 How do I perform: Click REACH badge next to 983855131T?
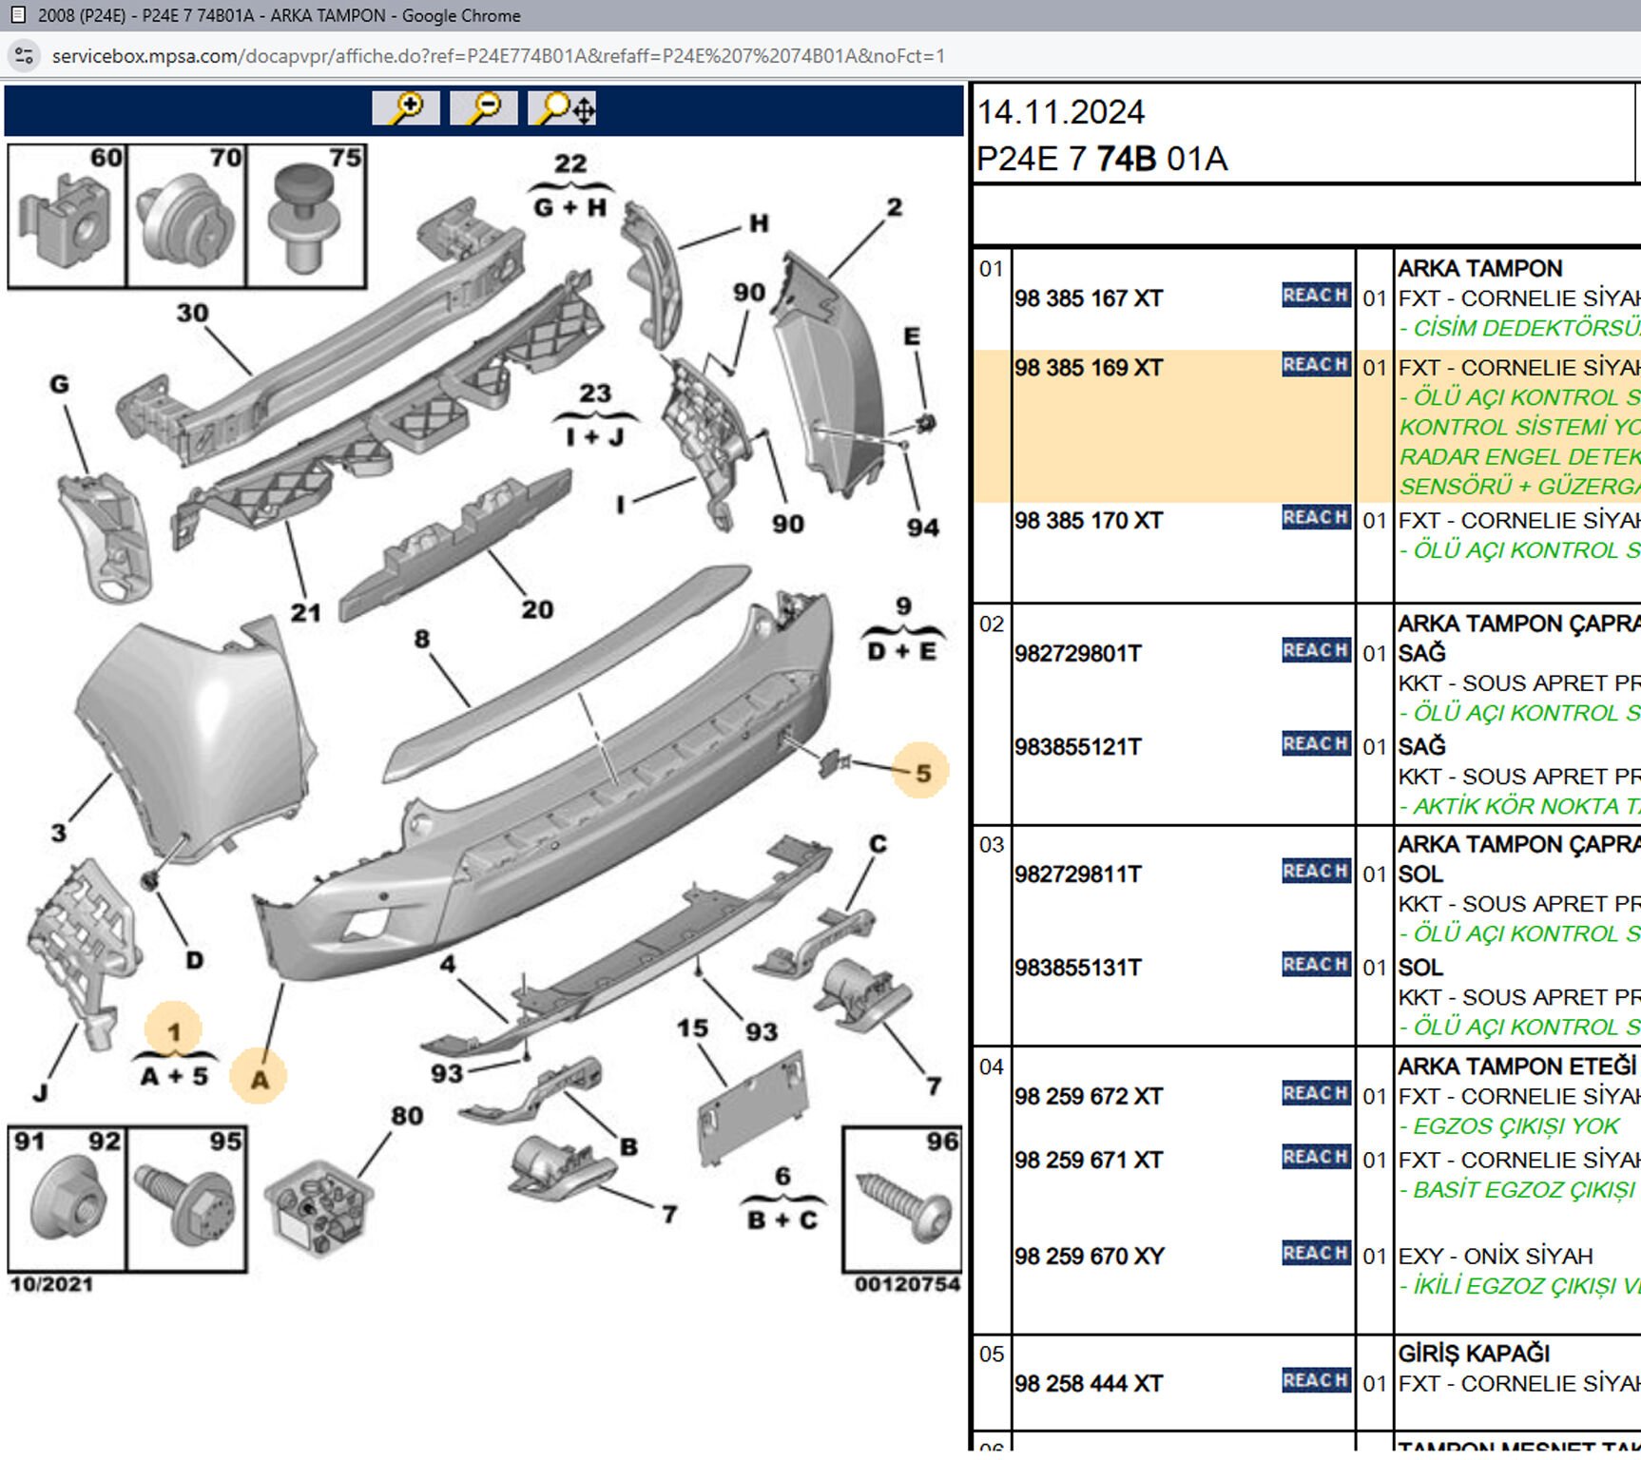(1315, 965)
